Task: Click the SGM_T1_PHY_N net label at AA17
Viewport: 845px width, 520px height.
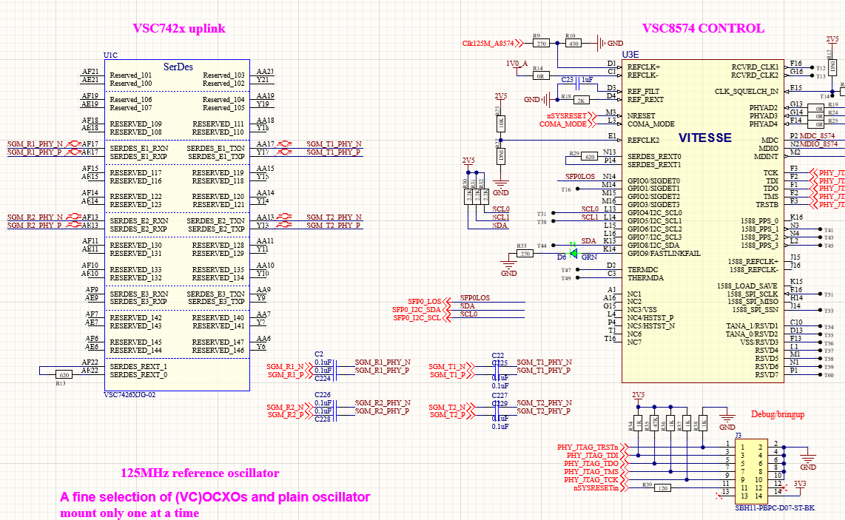Action: (334, 144)
